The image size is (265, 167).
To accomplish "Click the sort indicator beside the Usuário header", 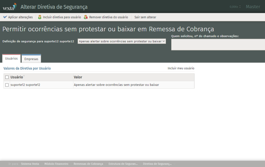I will click(x=24, y=76).
